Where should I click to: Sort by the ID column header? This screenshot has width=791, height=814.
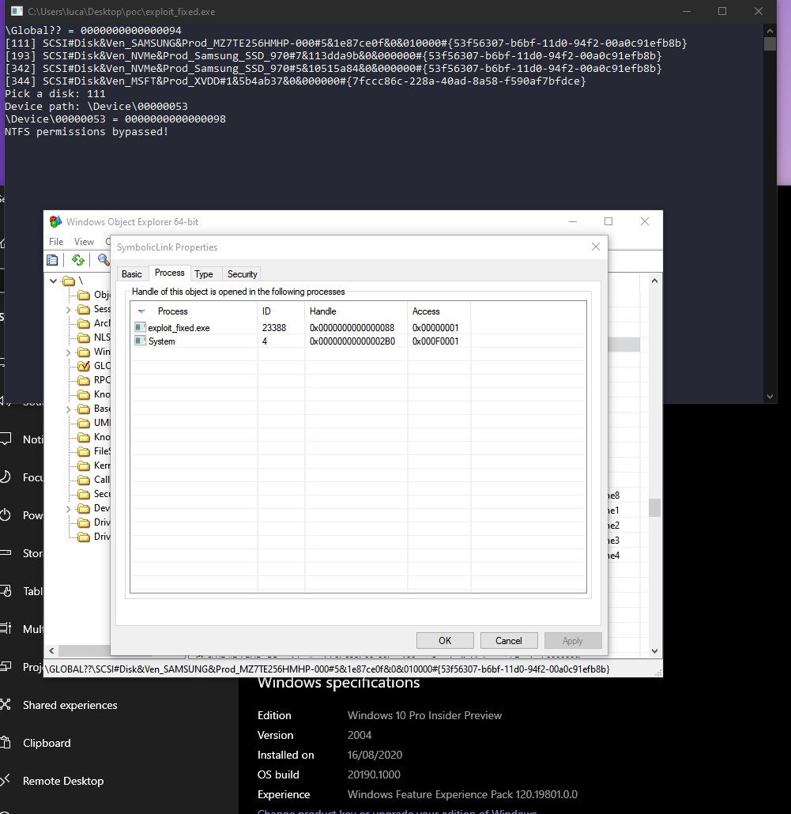pos(281,311)
